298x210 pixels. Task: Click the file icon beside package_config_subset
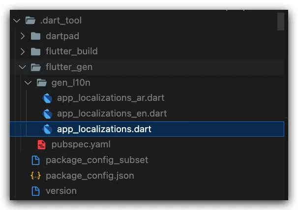click(35, 160)
